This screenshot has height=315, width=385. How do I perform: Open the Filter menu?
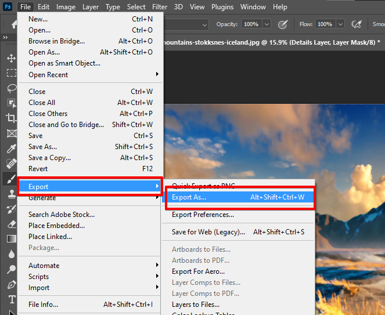click(160, 7)
